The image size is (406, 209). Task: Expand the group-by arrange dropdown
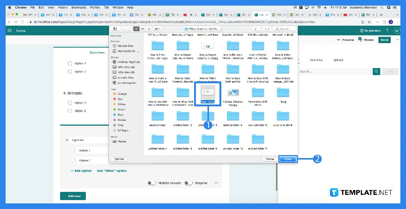[x=158, y=29]
